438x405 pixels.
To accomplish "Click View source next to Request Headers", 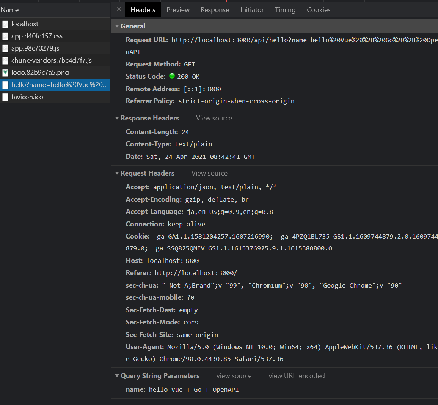I will pos(209,173).
